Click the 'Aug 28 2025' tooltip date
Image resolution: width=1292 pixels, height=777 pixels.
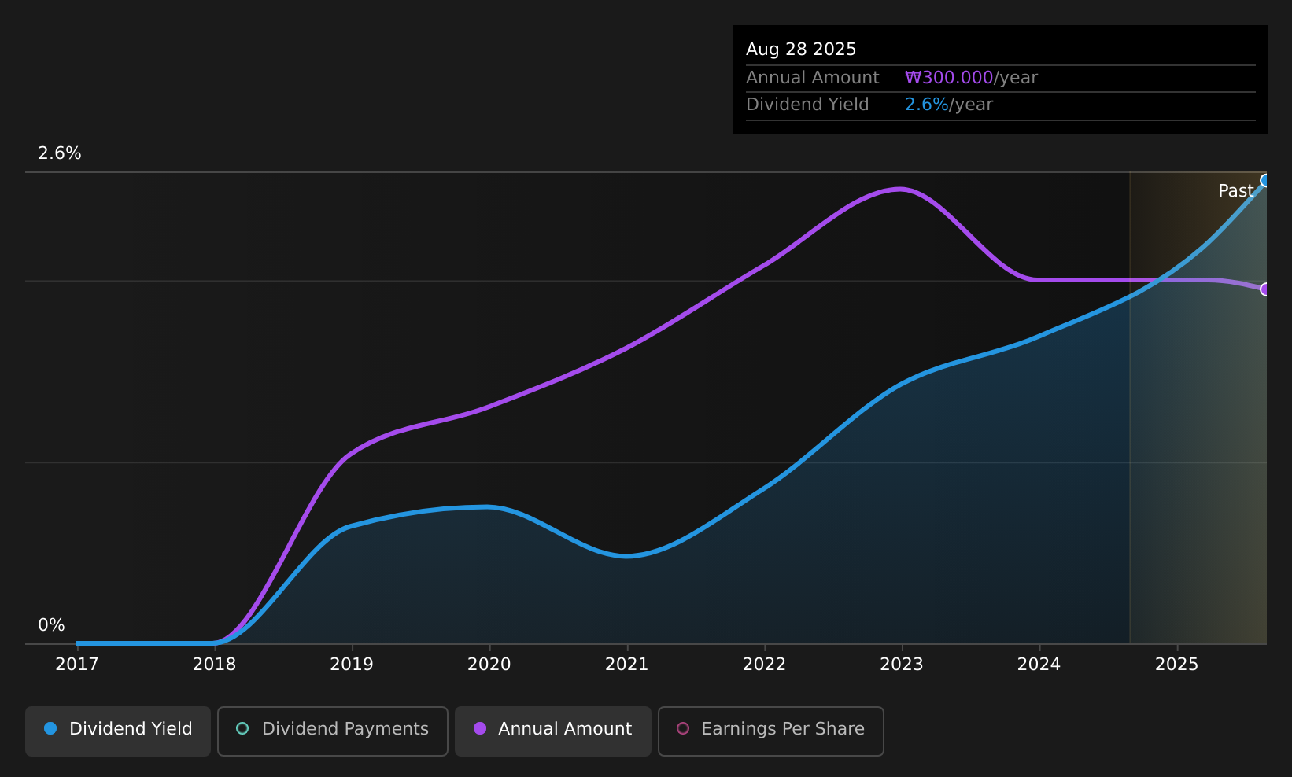[x=801, y=50]
